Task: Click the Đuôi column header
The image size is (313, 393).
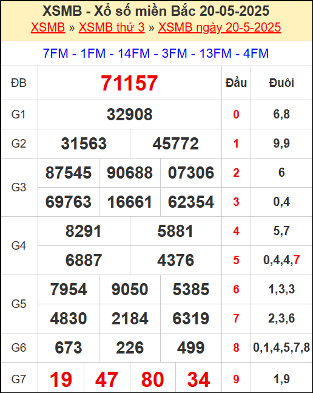Action: (281, 83)
